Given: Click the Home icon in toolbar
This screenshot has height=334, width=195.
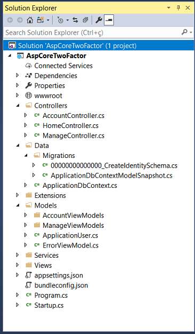Looking at the screenshot, I should click(30, 20).
